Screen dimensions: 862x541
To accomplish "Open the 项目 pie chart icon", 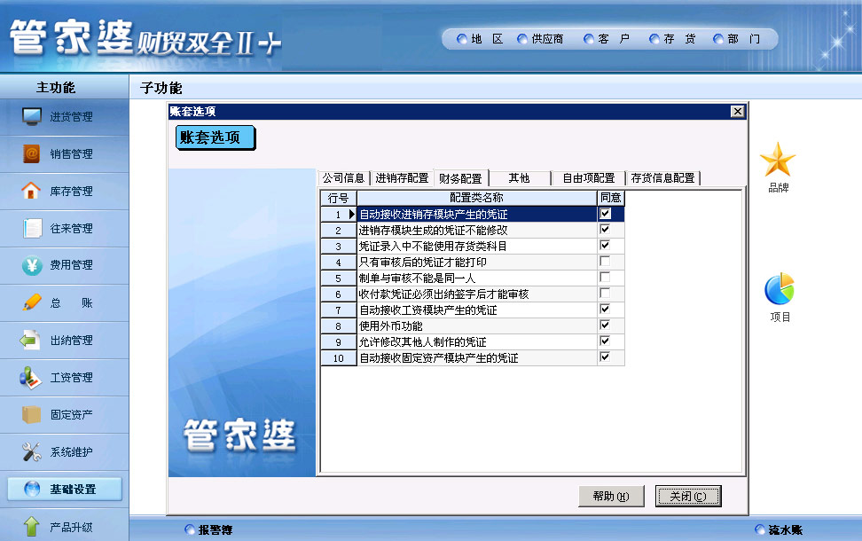I will [779, 290].
